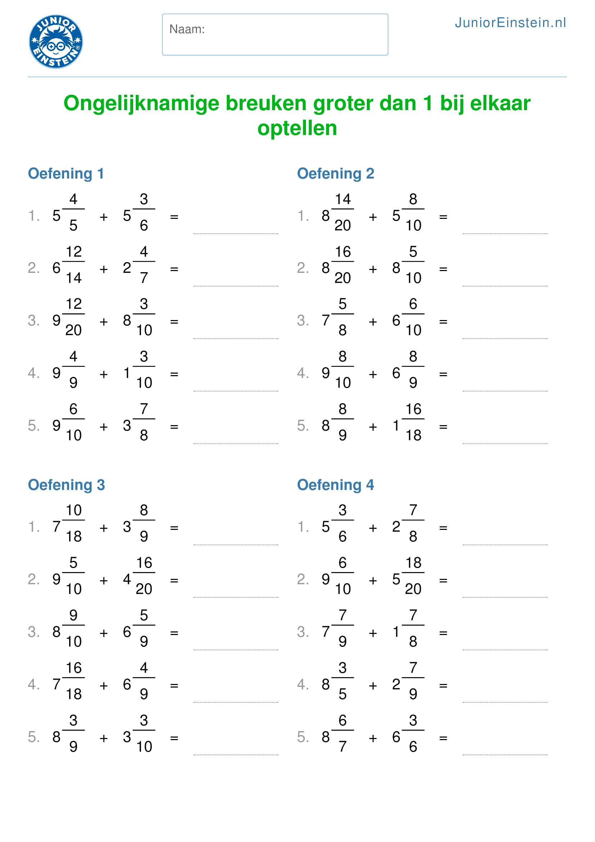Click the green worksheet title text
Image resolution: width=595 pixels, height=842 pixels.
click(297, 115)
